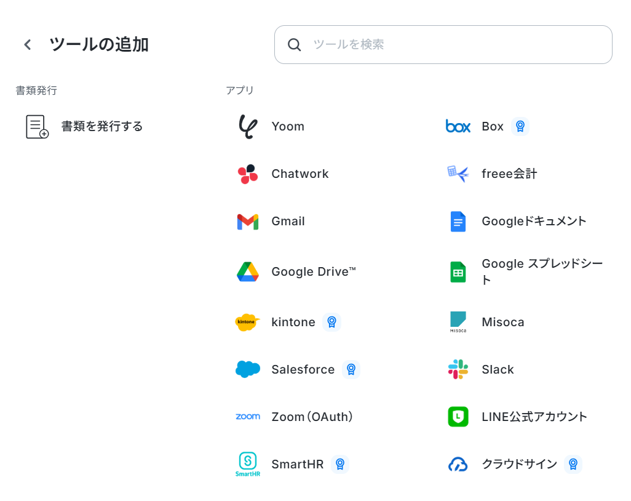Click the Google Drive triangle icon
The image size is (631, 501).
click(248, 272)
